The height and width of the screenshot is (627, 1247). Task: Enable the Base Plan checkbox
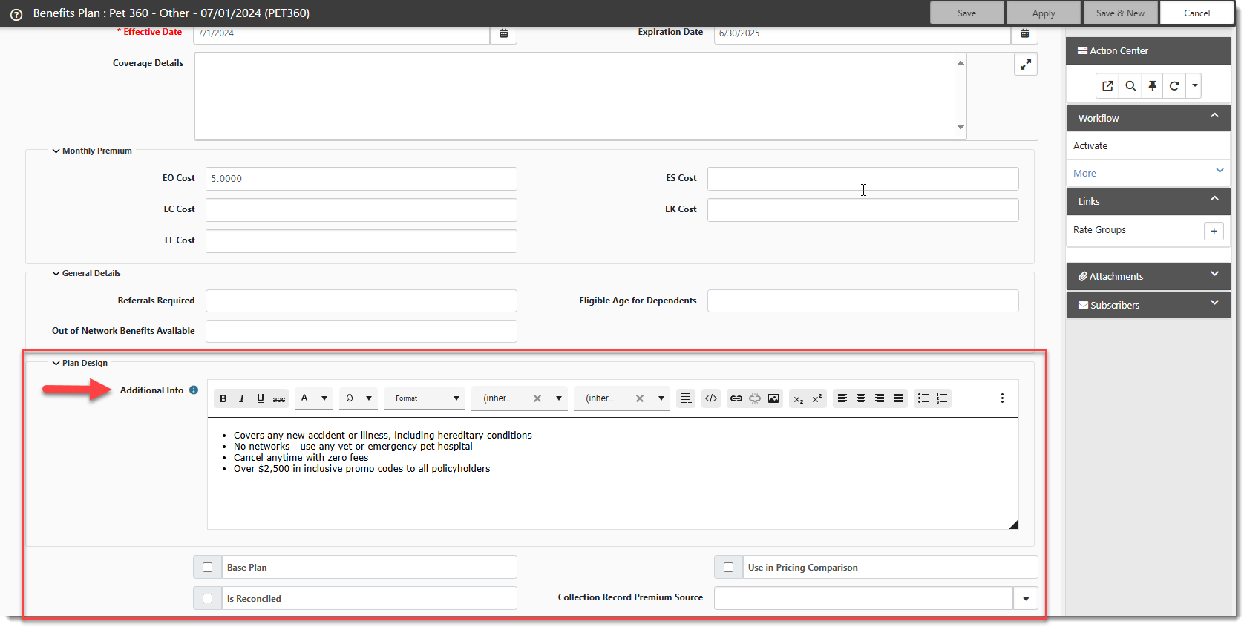pos(208,568)
